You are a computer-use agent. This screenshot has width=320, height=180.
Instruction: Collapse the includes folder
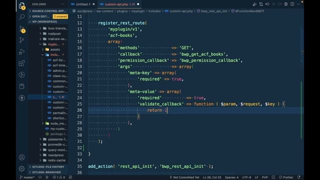(x=53, y=54)
